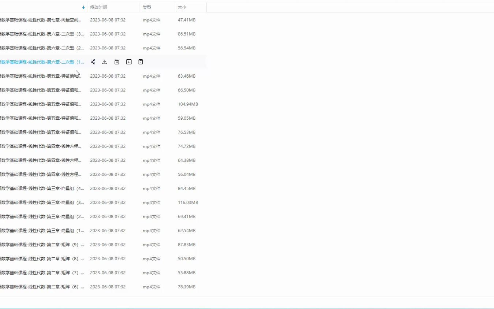Image resolution: width=494 pixels, height=309 pixels.
Task: Open the 第三章-向量组 (3 file
Action: pyautogui.click(x=42, y=202)
